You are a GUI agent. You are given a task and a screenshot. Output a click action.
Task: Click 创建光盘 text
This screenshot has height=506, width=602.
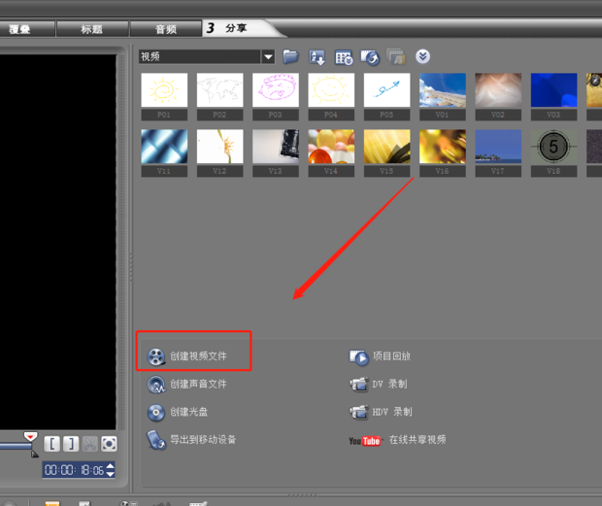(189, 412)
